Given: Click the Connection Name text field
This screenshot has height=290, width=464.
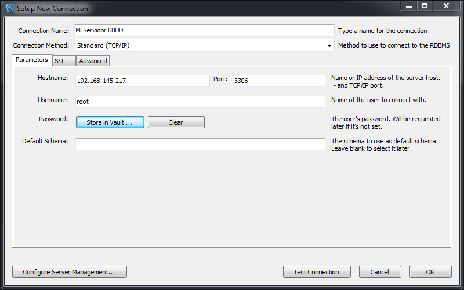Looking at the screenshot, I should pos(204,31).
